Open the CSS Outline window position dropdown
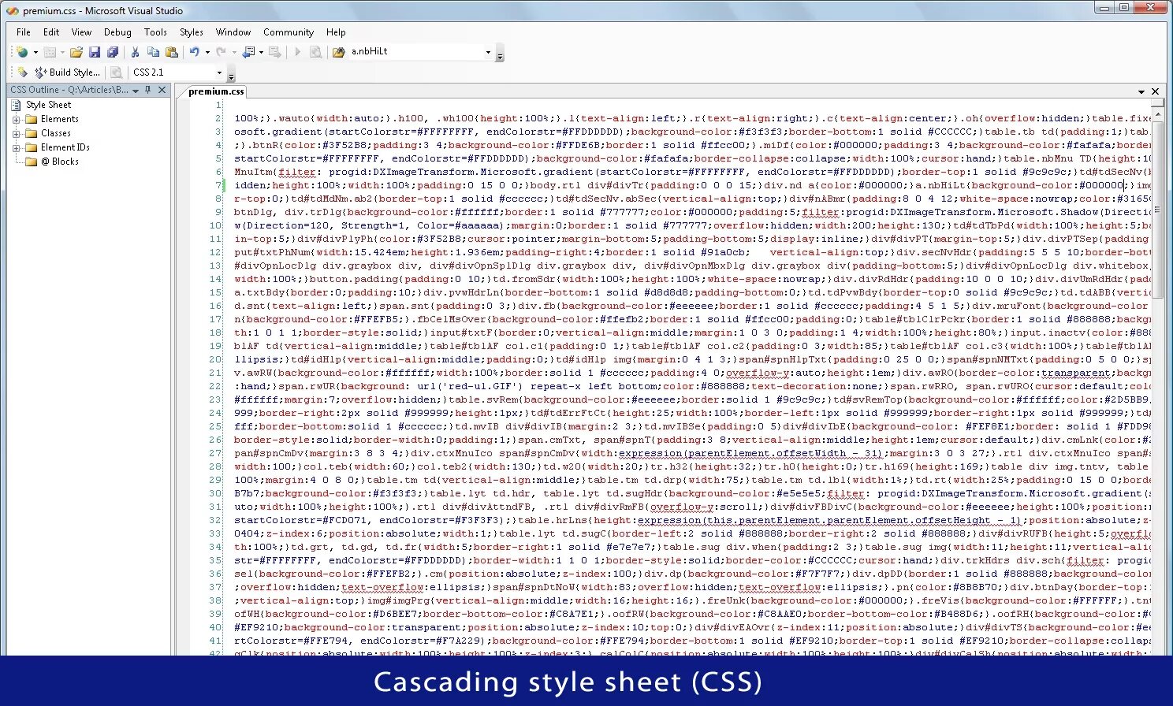The image size is (1173, 706). click(x=136, y=91)
